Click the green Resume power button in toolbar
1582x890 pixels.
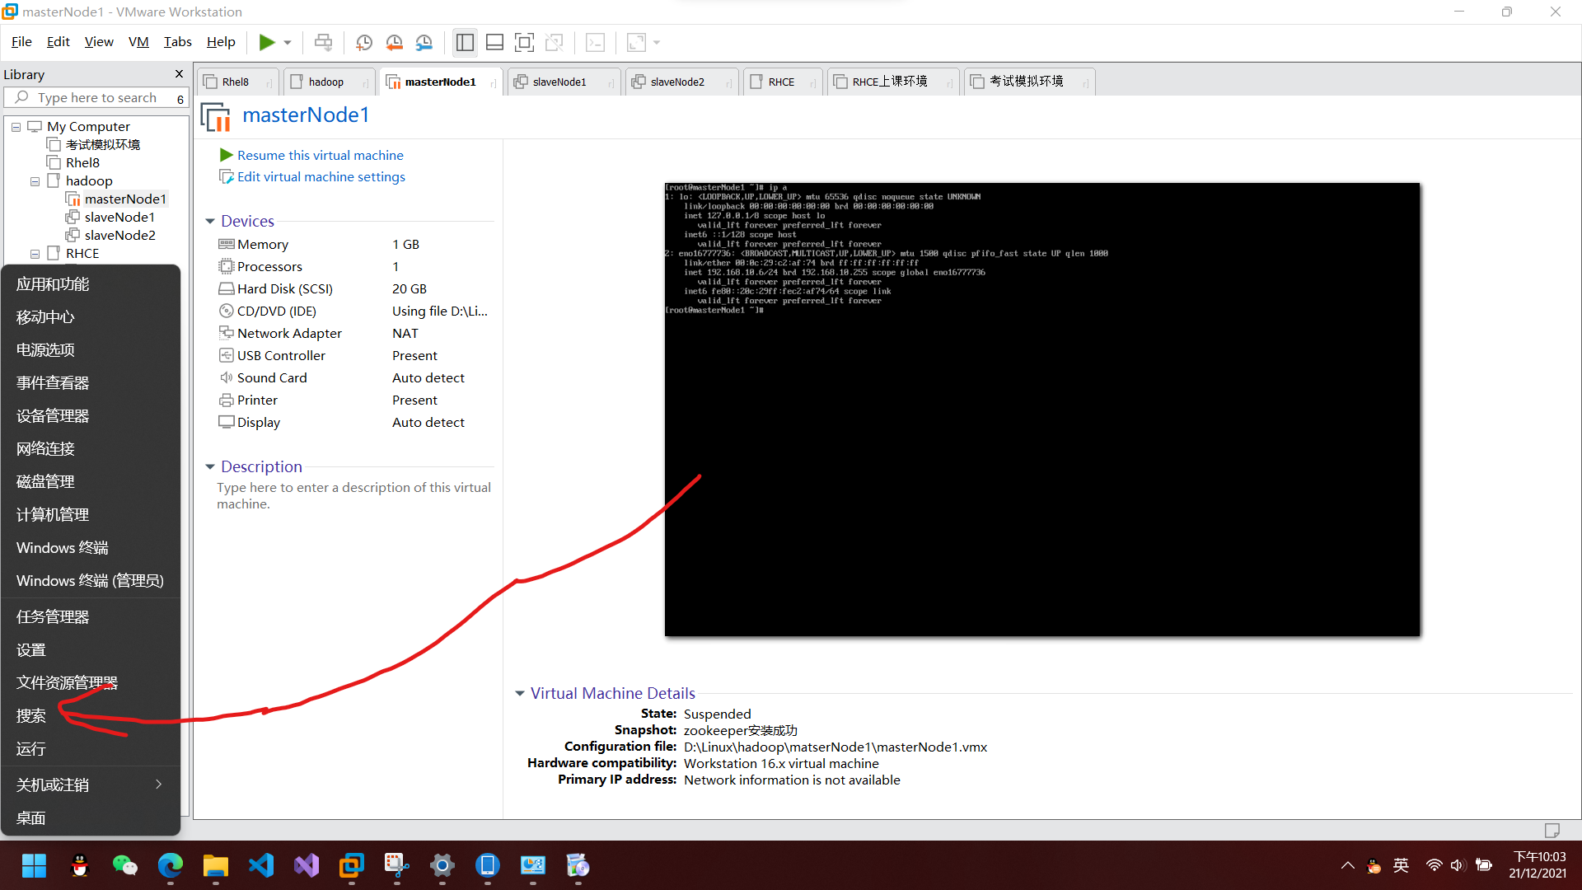(x=265, y=42)
